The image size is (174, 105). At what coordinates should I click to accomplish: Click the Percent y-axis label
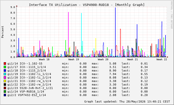click(x=2, y=32)
